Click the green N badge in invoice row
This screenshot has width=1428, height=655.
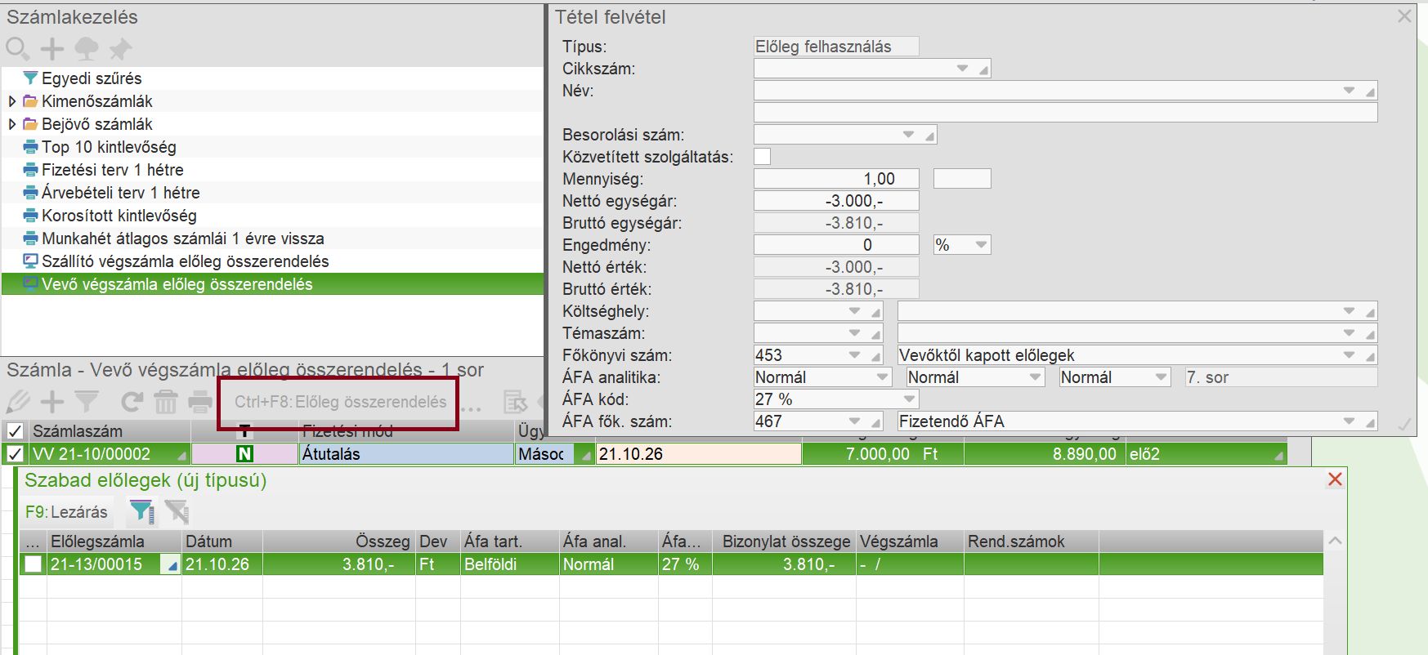coord(244,454)
